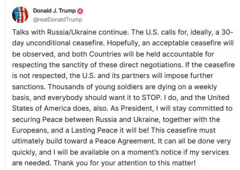Click the word "Europeans" in the post
This screenshot has height=170, width=240.
point(27,130)
